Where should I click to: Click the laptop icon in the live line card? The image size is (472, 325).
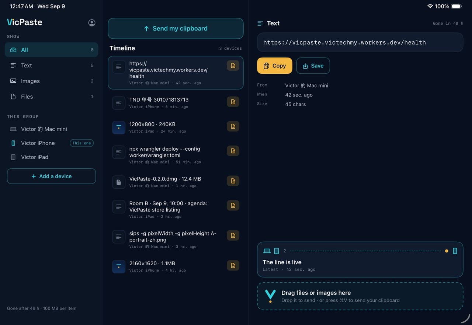click(267, 251)
